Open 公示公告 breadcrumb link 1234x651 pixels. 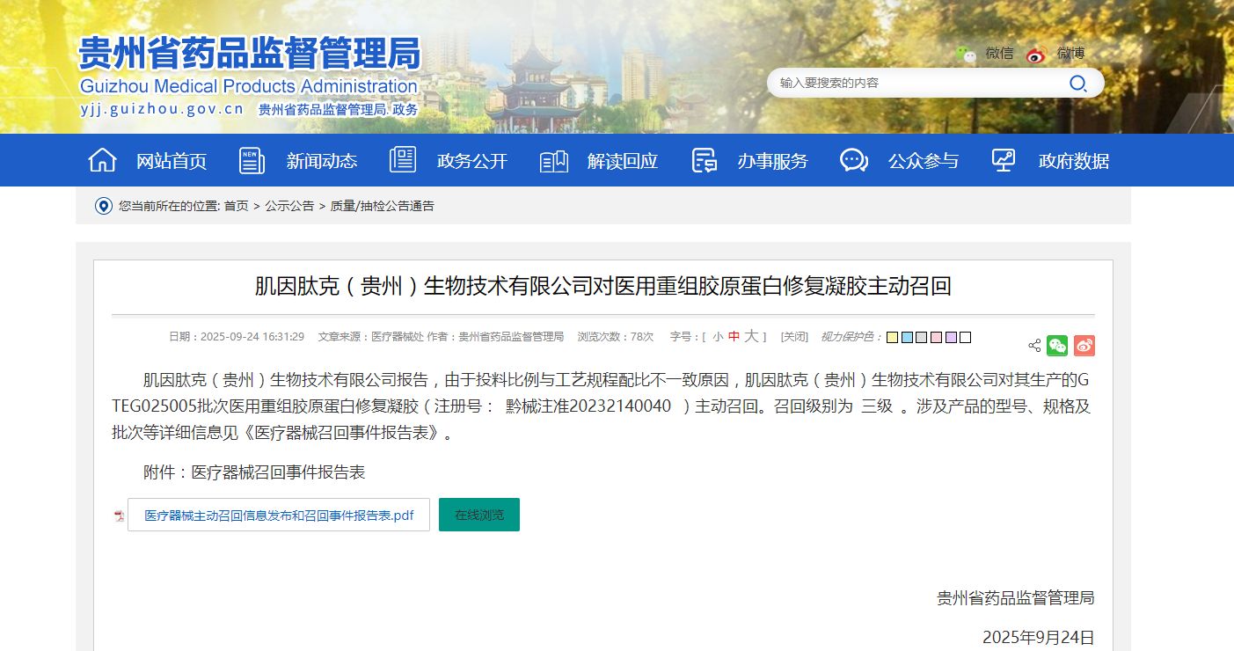[289, 206]
